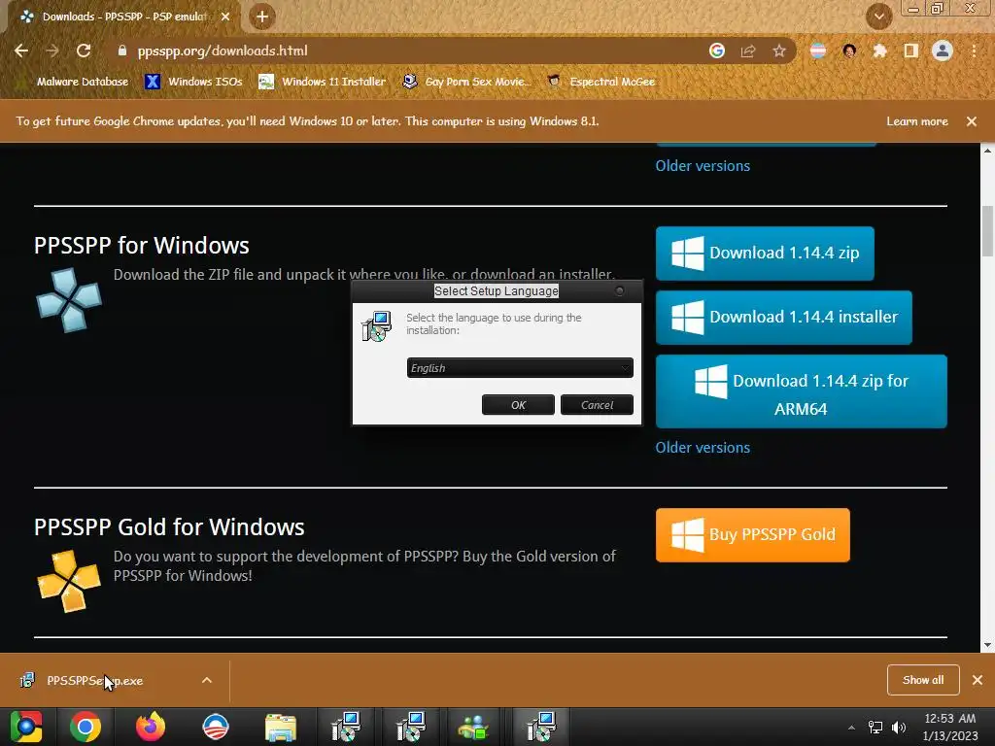Open Older versions link under ARM64 button
Image resolution: width=995 pixels, height=746 pixels.
coord(703,447)
